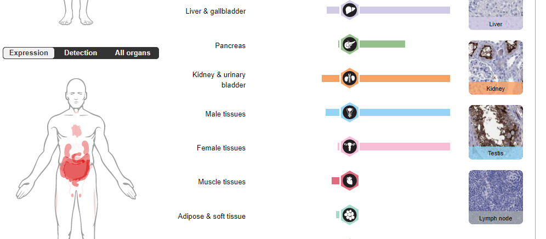Click the green Pancreas expression bar
Screen dimensions: 546x239
click(x=382, y=44)
